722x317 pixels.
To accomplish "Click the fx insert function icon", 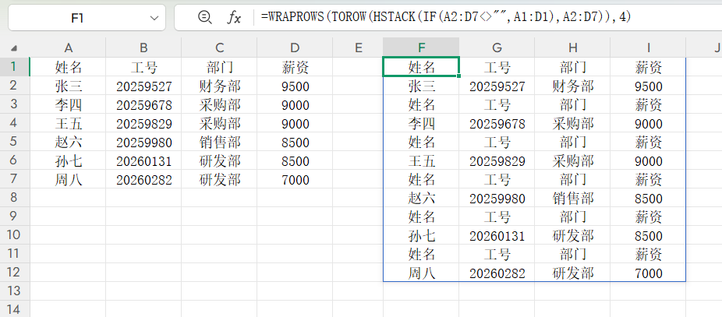I will coord(234,17).
